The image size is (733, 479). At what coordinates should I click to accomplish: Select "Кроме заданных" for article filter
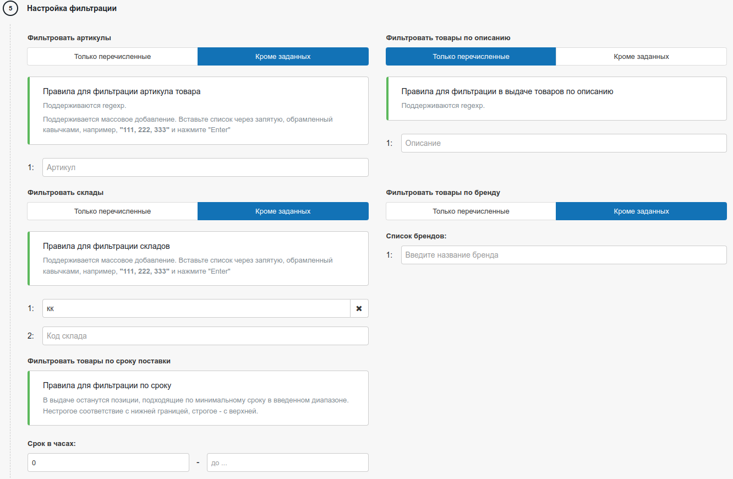click(x=283, y=57)
